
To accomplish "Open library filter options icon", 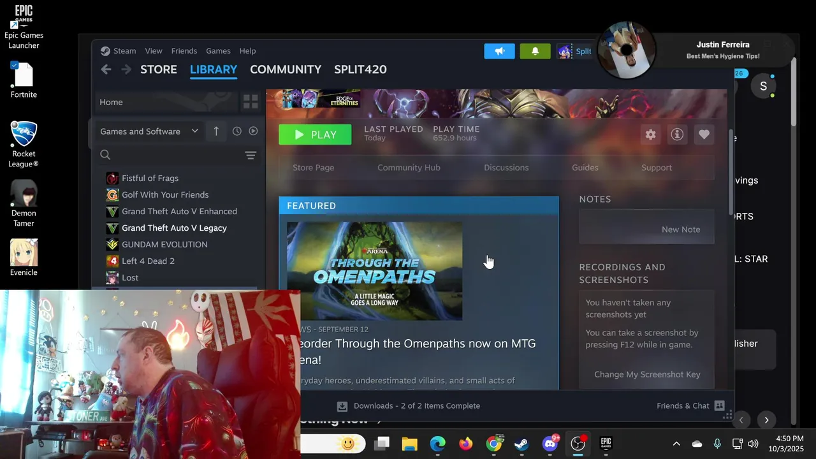I will click(x=251, y=156).
